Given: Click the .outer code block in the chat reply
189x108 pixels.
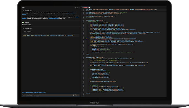Looking at the screenshot, I should [51, 35].
